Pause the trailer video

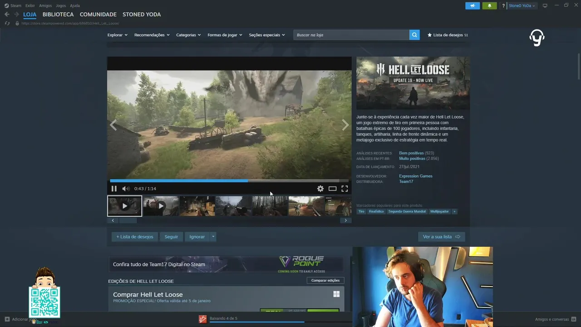[x=114, y=188]
